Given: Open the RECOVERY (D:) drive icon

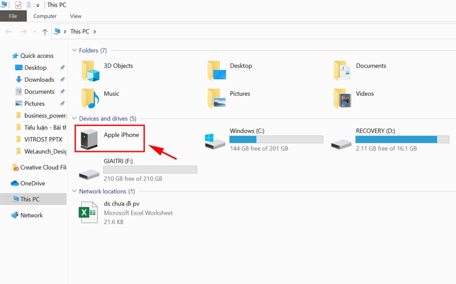Looking at the screenshot, I should pos(341,140).
